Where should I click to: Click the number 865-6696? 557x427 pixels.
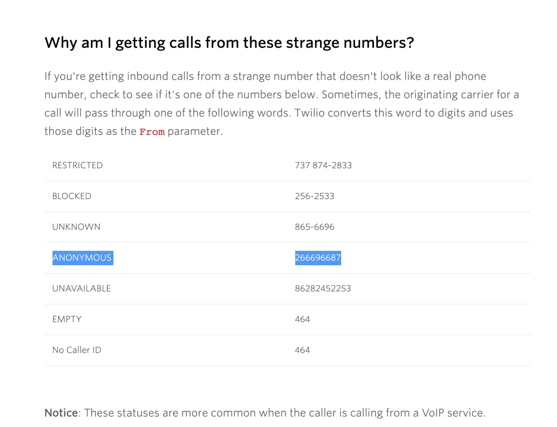(x=314, y=227)
